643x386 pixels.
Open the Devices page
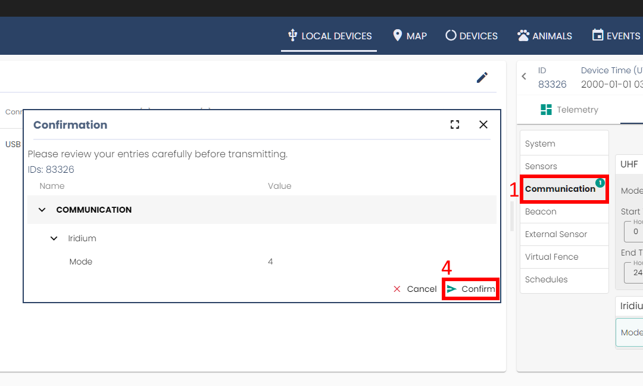(x=472, y=36)
